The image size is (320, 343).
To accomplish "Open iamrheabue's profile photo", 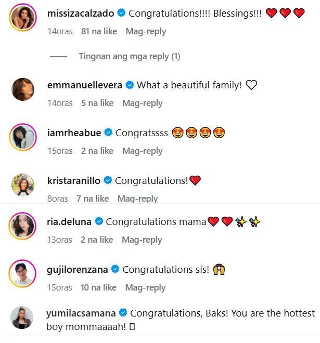I will (23, 137).
